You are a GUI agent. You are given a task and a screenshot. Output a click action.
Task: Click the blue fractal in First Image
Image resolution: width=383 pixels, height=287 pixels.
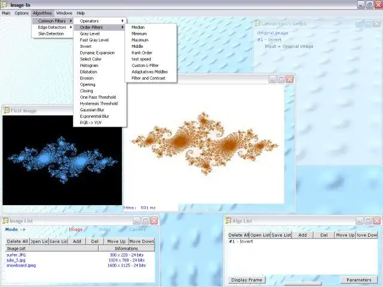(x=62, y=160)
